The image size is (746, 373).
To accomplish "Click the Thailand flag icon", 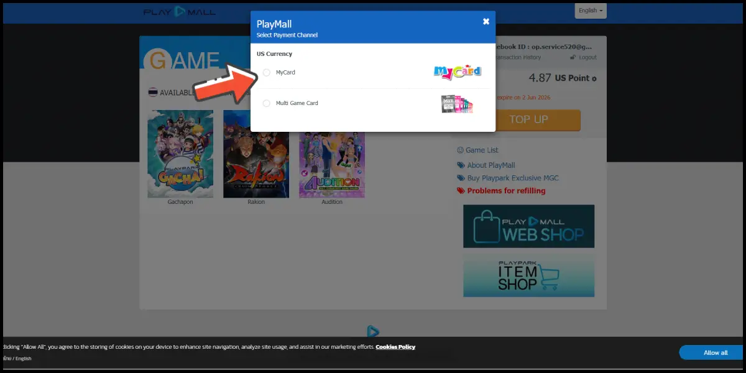I will [x=152, y=93].
